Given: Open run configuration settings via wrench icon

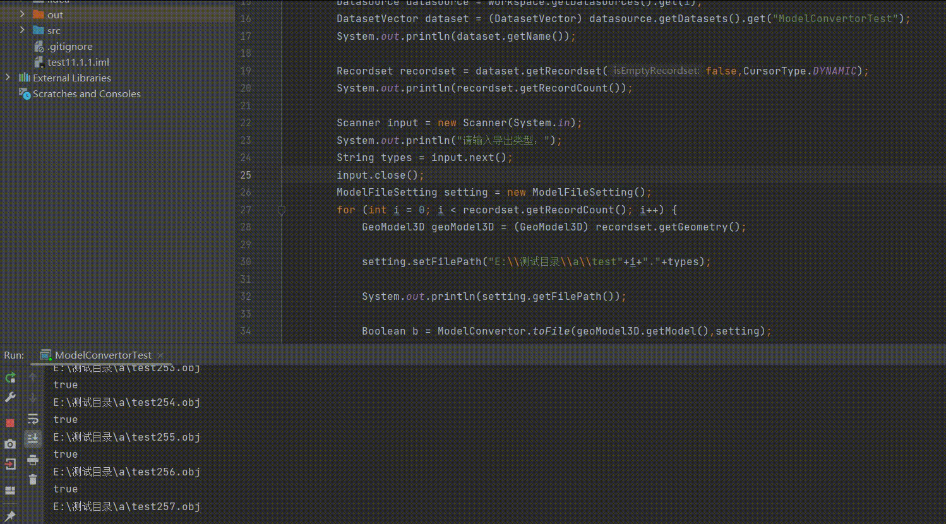Looking at the screenshot, I should point(9,397).
